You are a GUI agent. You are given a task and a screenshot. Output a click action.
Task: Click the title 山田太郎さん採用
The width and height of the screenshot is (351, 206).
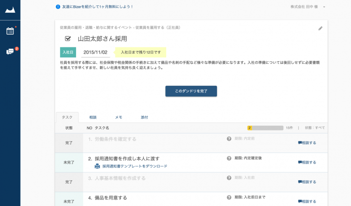click(102, 38)
